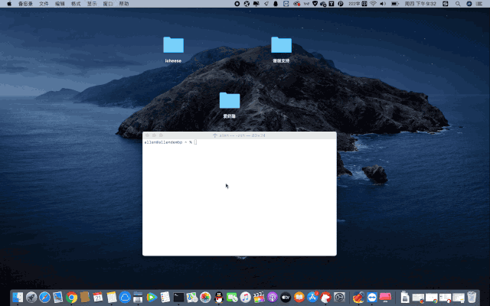Open Preview app icon in Dock
Viewport: 490px width, 306px height.
(58, 298)
